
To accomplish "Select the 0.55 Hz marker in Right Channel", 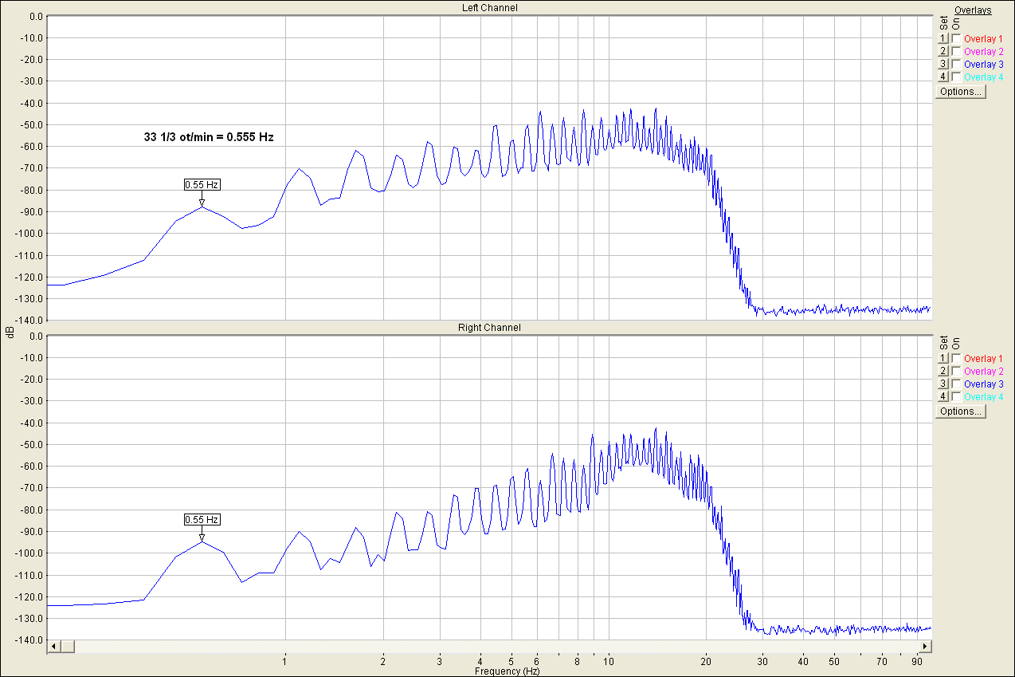I will (x=202, y=519).
